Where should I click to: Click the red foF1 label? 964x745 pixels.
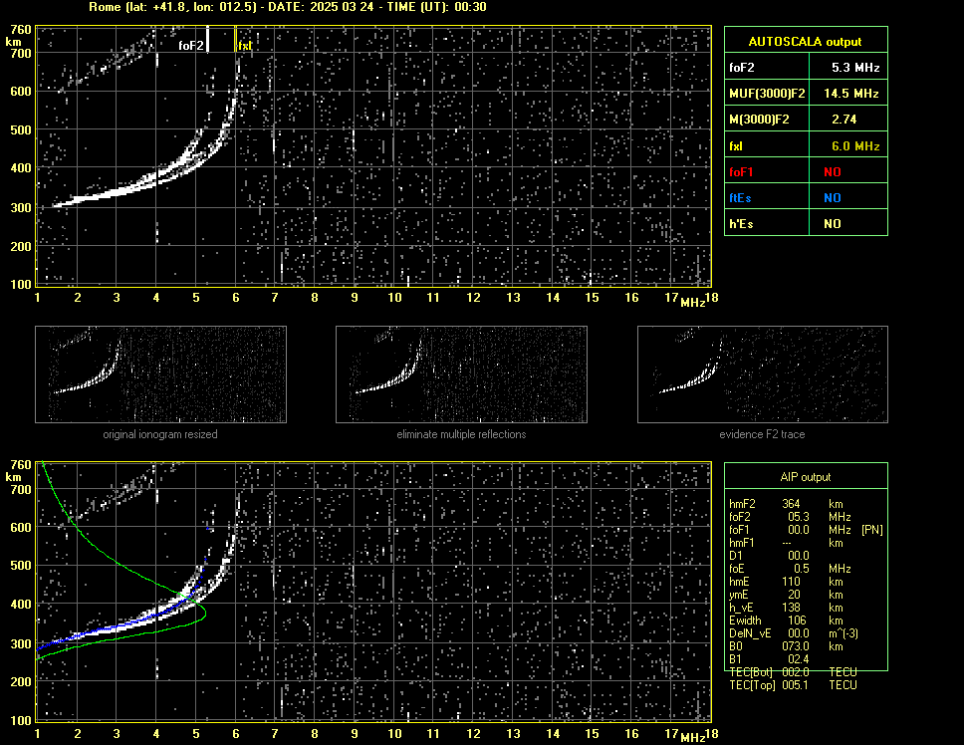[741, 172]
